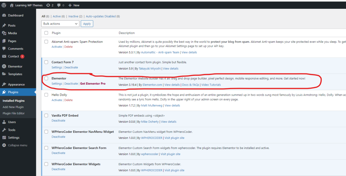Image resolution: width=346 pixels, height=176 pixels.
Task: Deactivate WPHeroCoder Elementor NavMenu Widget
Action: [58, 137]
